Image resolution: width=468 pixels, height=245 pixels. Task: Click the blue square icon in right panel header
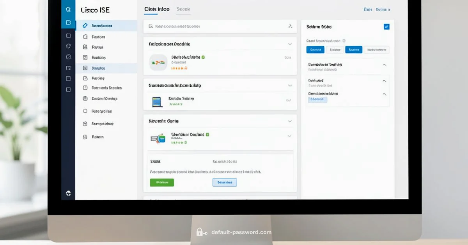386,26
